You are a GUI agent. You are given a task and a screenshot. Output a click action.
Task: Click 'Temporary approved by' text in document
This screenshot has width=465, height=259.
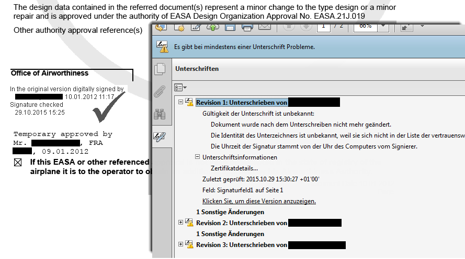click(x=63, y=134)
